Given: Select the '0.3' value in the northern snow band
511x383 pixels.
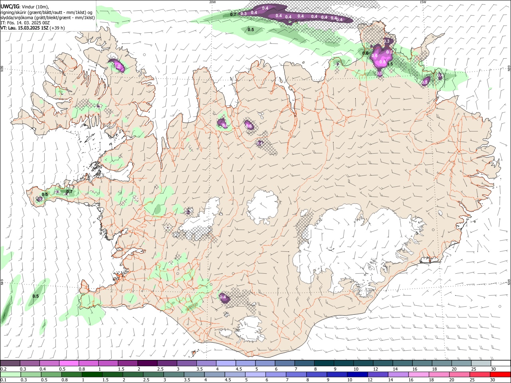Looking at the screenshot, I should pyautogui.click(x=244, y=14).
